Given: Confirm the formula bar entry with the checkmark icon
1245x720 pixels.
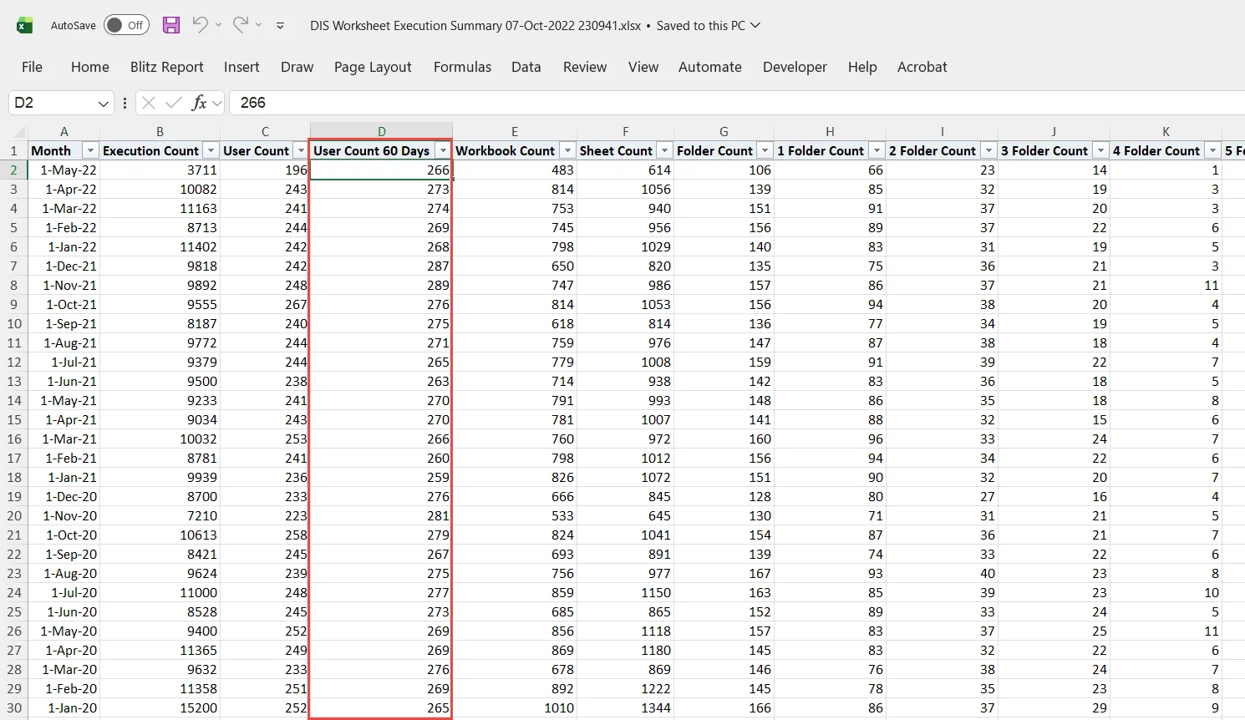Looking at the screenshot, I should [174, 103].
